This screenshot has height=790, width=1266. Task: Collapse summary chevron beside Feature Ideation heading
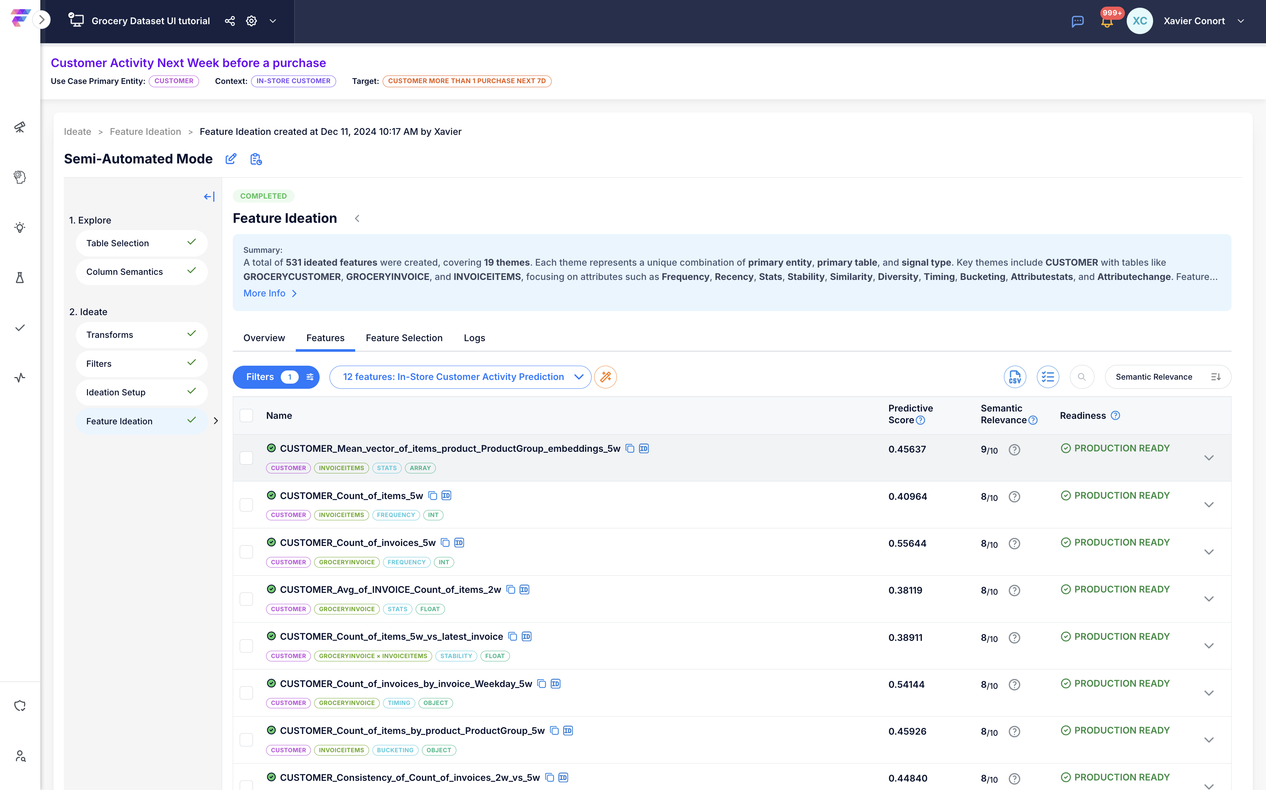(x=357, y=218)
